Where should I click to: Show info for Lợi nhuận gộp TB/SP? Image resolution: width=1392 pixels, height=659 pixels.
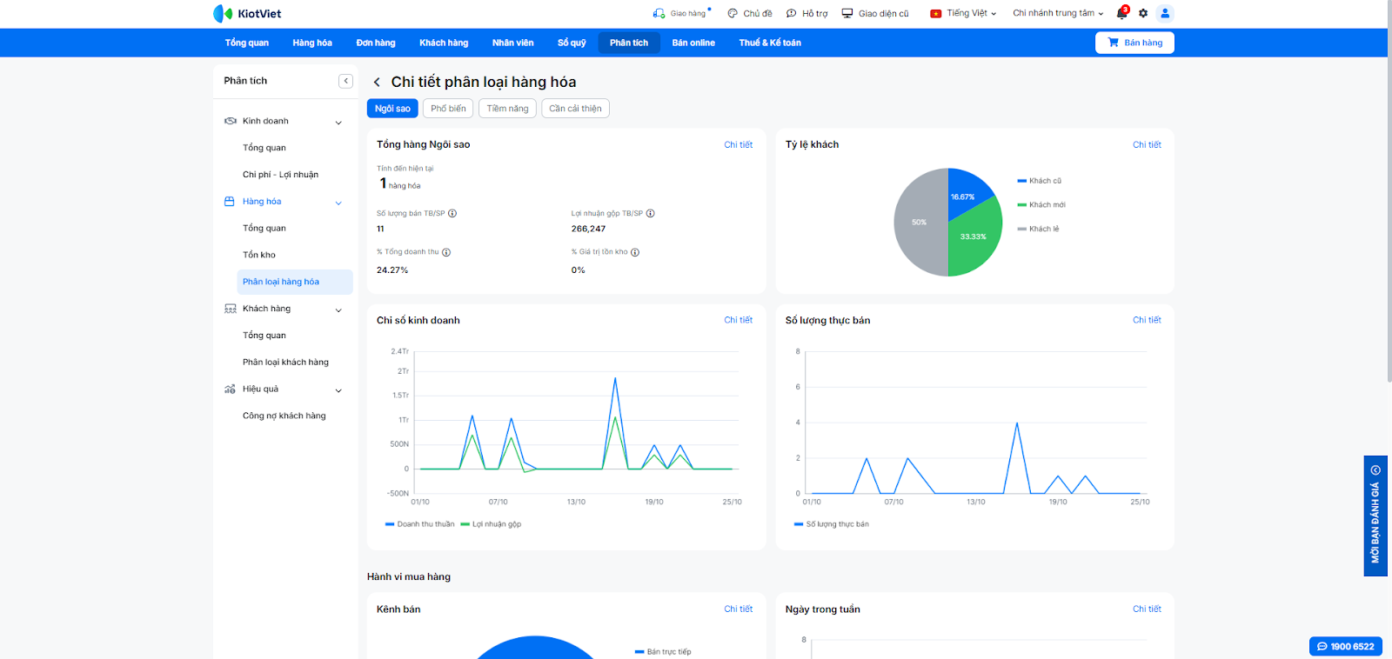pos(651,214)
